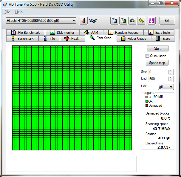Click the HD Tune title bar icon
Image resolution: width=181 pixels, height=177 pixels.
tap(5, 4)
